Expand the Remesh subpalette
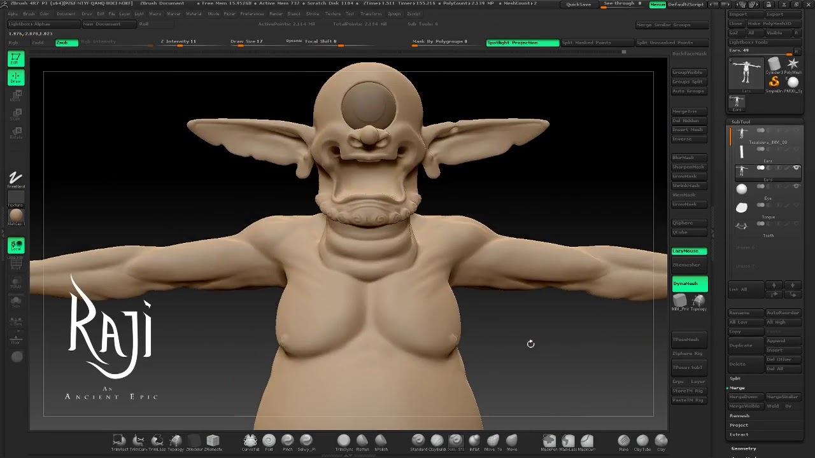 click(x=739, y=416)
